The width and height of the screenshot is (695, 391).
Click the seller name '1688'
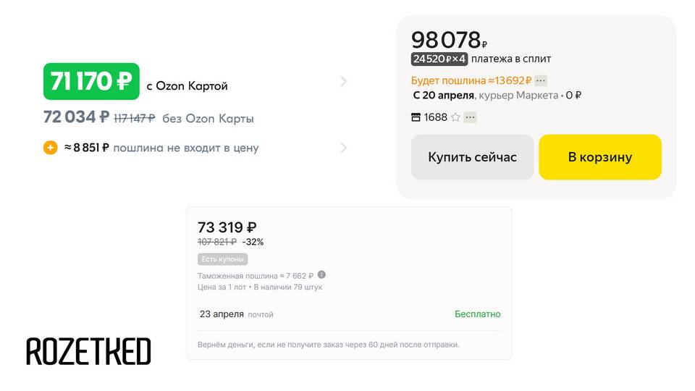[435, 117]
